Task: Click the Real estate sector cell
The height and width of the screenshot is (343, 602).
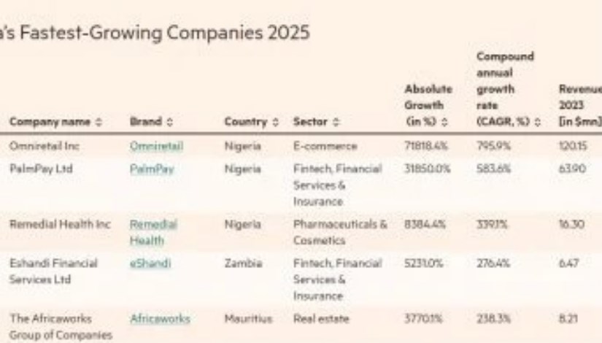Action: tap(321, 318)
